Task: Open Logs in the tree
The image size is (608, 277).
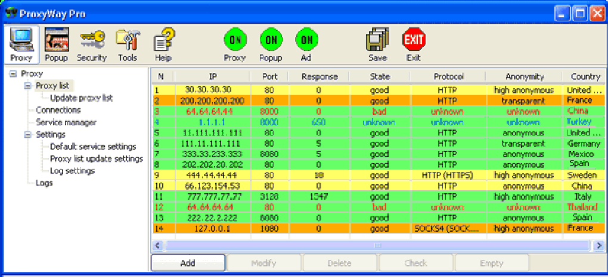Action: coord(44,183)
